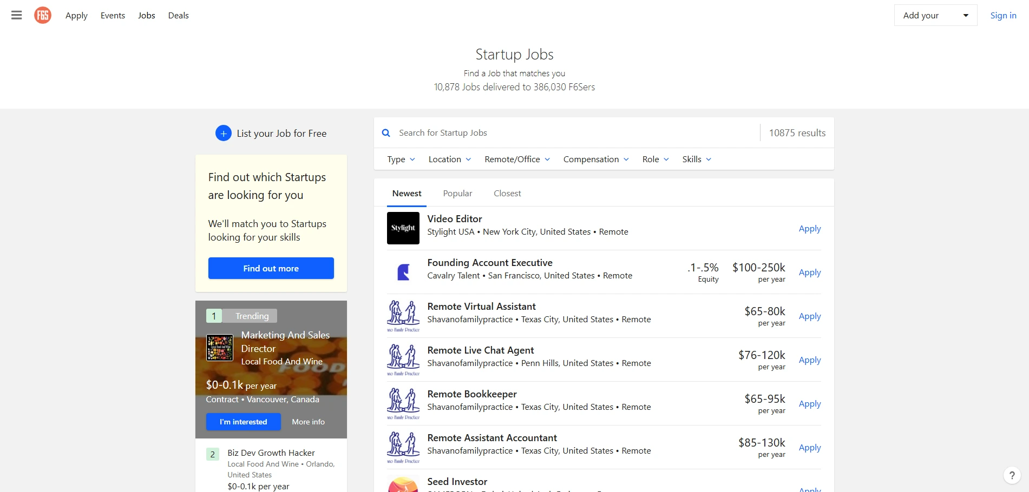Click the F6S logo icon

(43, 15)
